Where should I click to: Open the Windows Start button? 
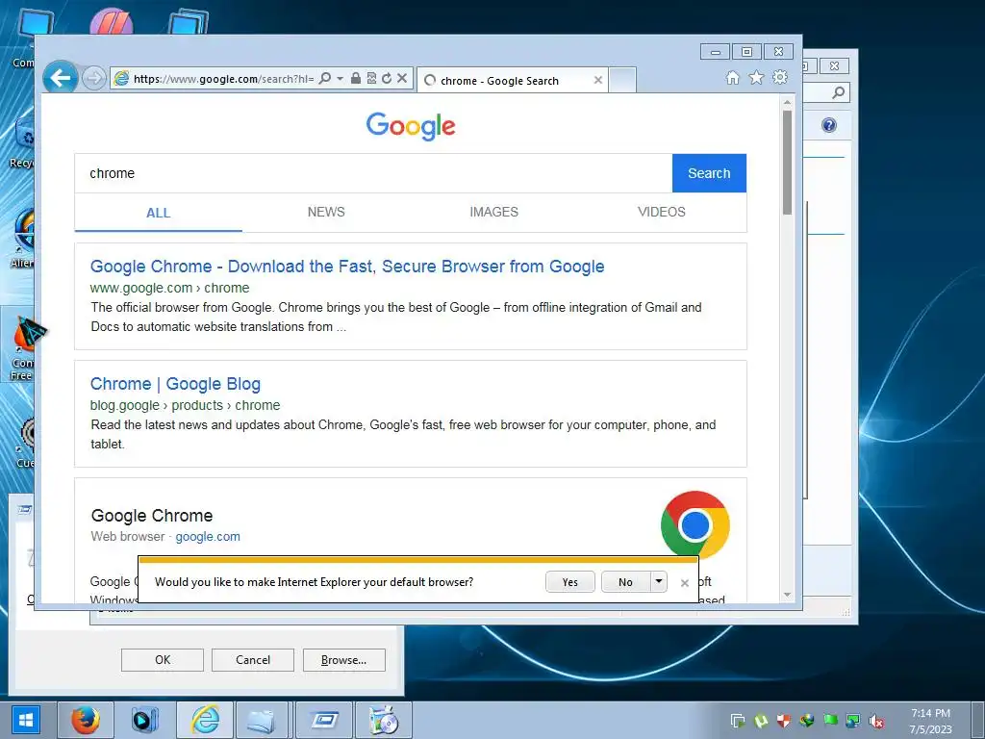(26, 720)
